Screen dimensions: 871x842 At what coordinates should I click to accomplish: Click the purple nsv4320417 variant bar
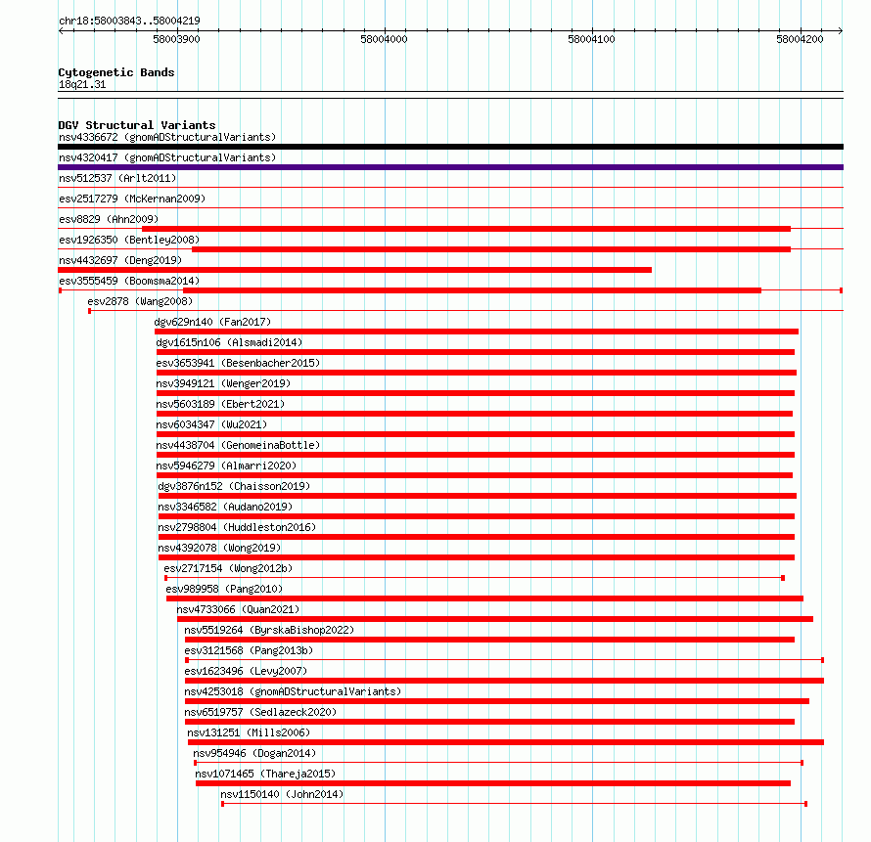pyautogui.click(x=450, y=167)
